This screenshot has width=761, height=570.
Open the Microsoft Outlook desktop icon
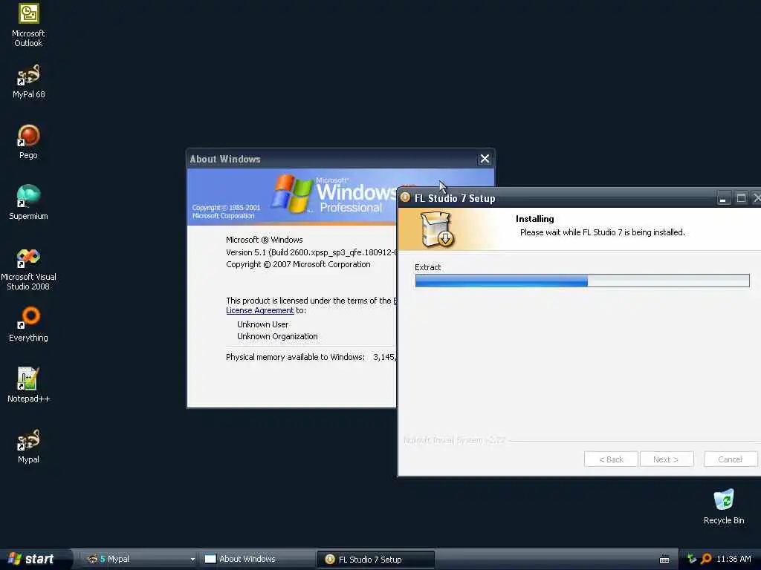pos(28,25)
